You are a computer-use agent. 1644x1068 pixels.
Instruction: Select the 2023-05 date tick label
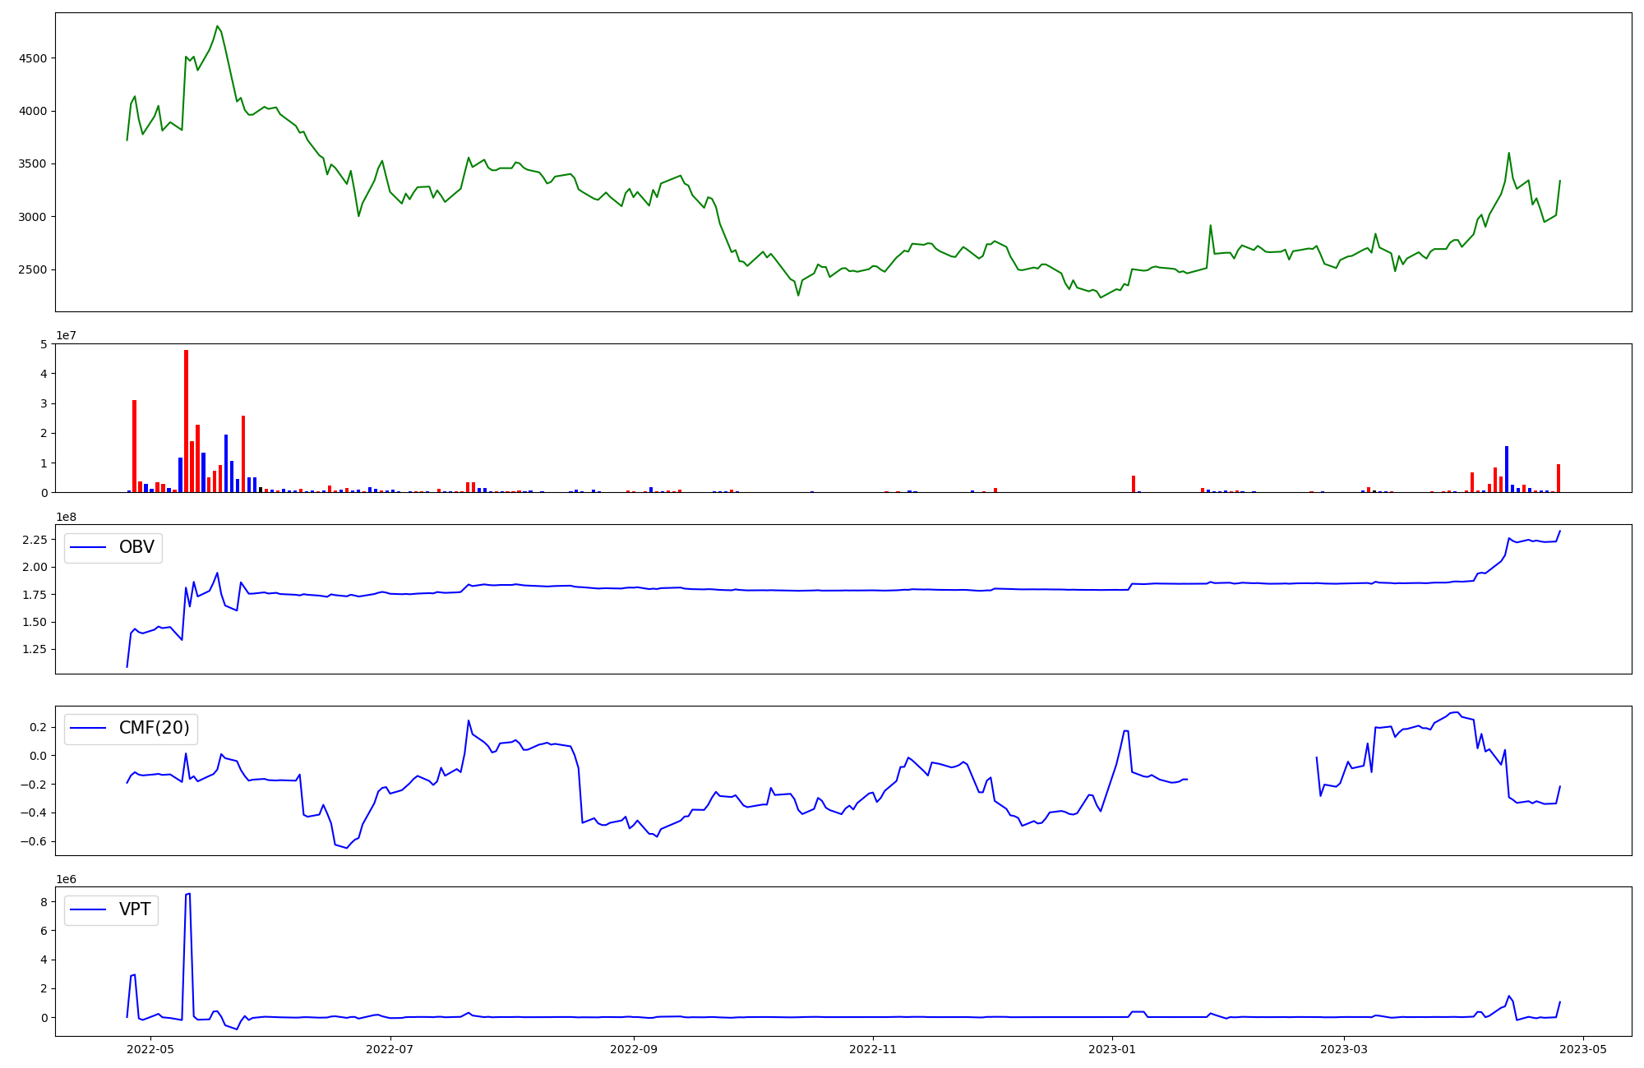[x=1583, y=1049]
